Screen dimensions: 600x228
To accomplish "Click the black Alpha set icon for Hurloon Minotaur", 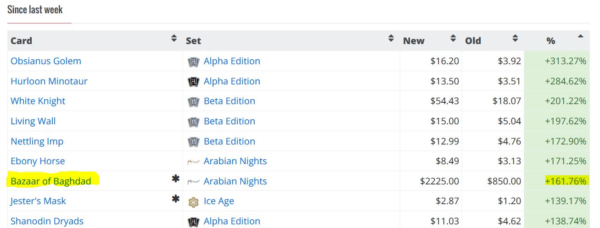I will (x=194, y=82).
